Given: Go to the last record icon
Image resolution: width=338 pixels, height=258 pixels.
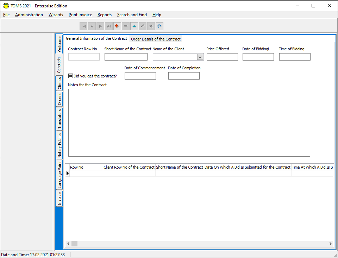Looking at the screenshot, I should pos(109,26).
